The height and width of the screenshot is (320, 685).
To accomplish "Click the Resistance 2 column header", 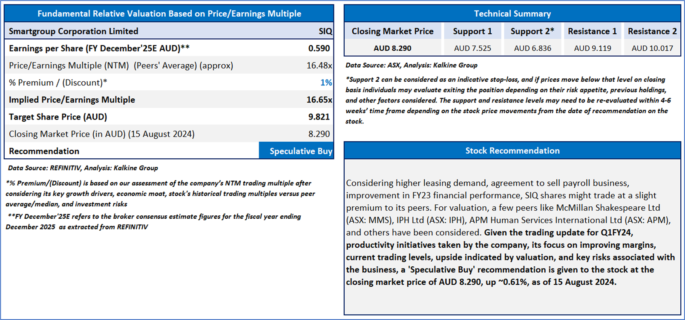I will (x=652, y=31).
